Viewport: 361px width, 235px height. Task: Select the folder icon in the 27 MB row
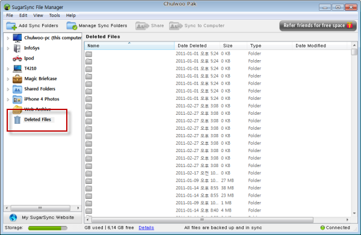(88, 181)
